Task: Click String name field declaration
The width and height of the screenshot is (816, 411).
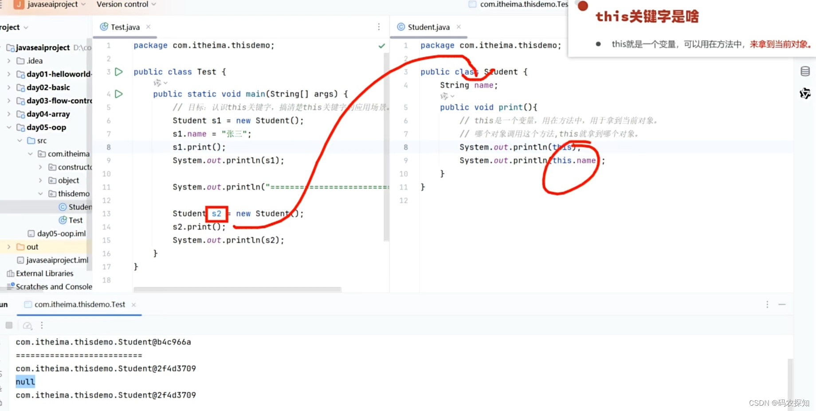Action: [469, 85]
